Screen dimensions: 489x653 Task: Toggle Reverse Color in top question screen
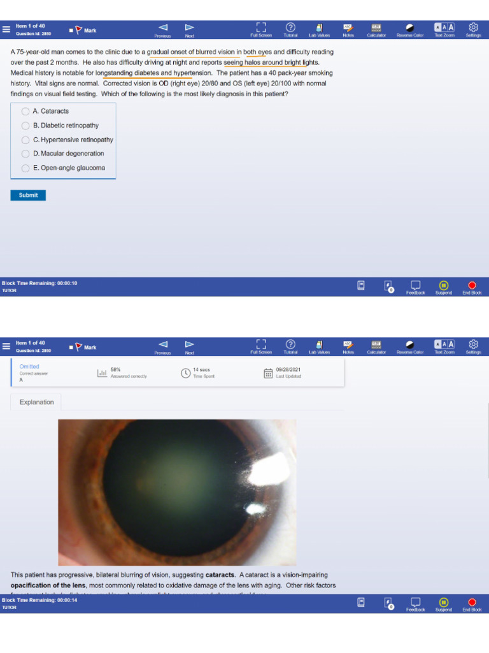[x=410, y=30]
